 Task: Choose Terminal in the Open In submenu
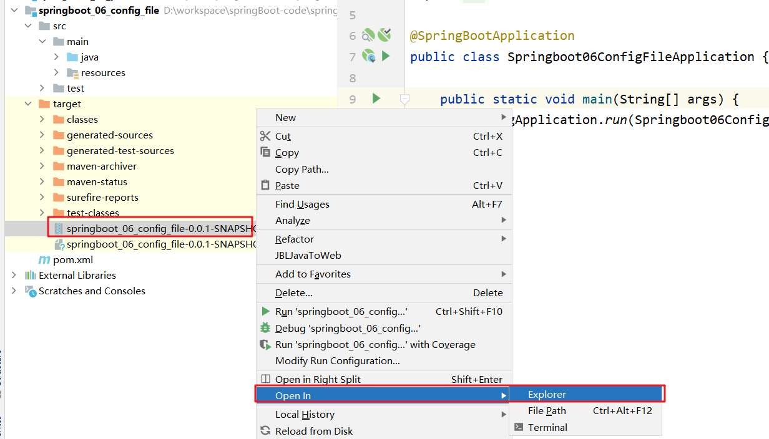(x=547, y=427)
